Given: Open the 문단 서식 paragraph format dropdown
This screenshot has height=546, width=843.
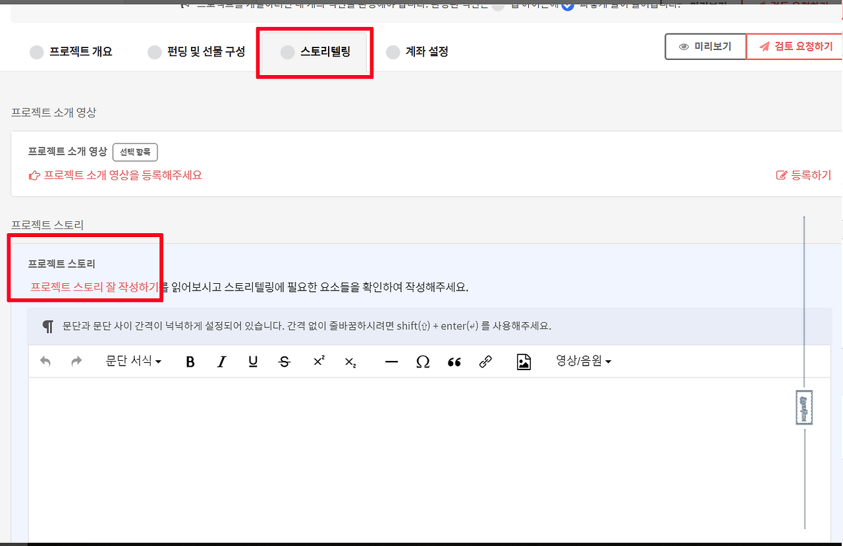Looking at the screenshot, I should 134,361.
